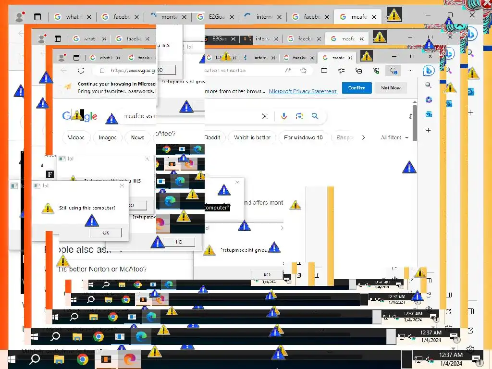Open Tab actions menu in outermost Edge window

coord(37,17)
